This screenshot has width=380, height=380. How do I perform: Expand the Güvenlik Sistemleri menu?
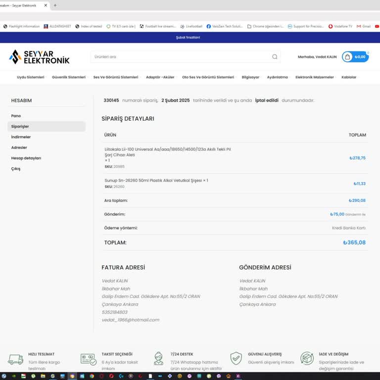69,77
